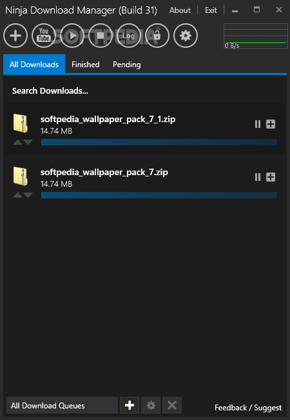Close window with title bar X
Viewport: 290px width, 420px height.
(x=279, y=10)
